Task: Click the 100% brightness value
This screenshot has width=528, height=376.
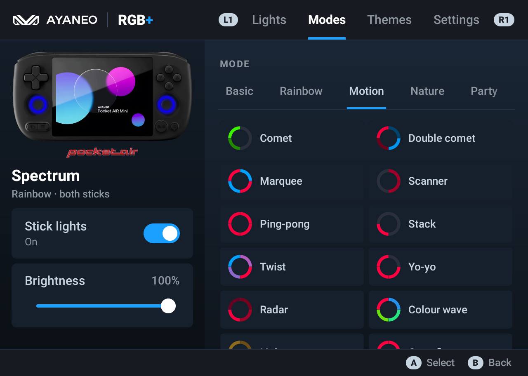Action: (x=165, y=281)
